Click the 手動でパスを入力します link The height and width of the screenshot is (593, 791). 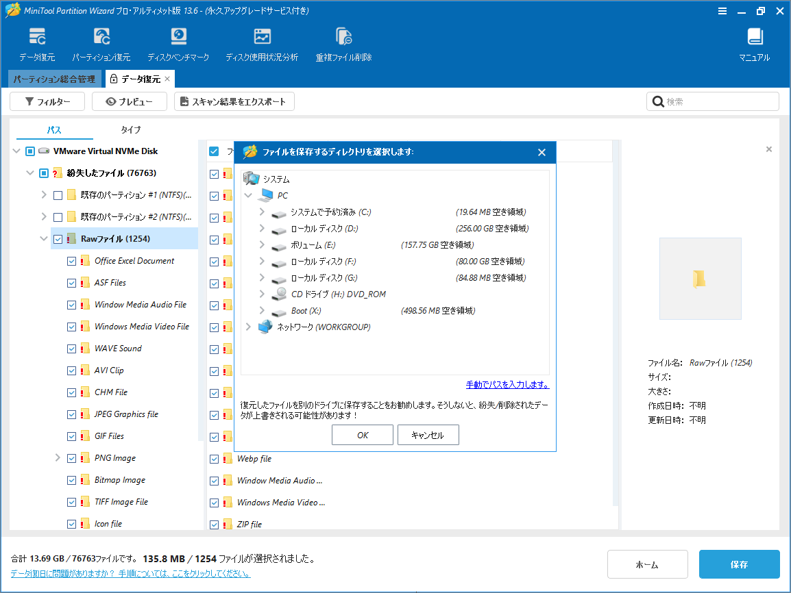(507, 385)
